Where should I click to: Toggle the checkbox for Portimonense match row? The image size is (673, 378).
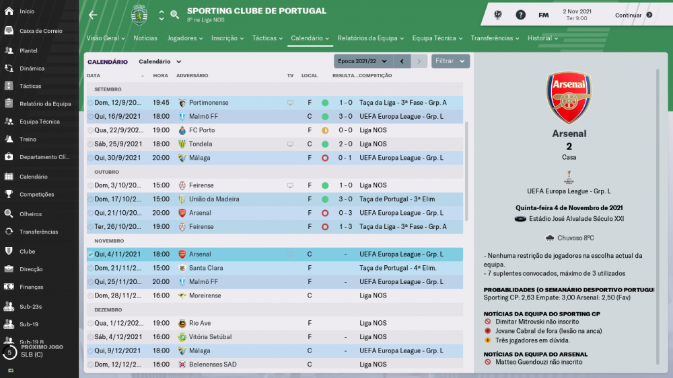(90, 103)
